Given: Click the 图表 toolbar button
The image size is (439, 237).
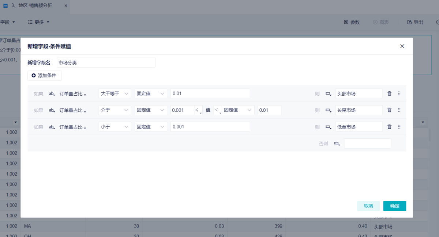Looking at the screenshot, I should [x=381, y=22].
